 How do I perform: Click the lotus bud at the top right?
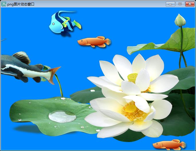pyautogui.click(x=180, y=20)
